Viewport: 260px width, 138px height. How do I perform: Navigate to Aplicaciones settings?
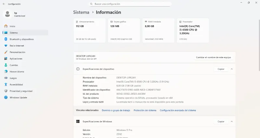(25, 59)
